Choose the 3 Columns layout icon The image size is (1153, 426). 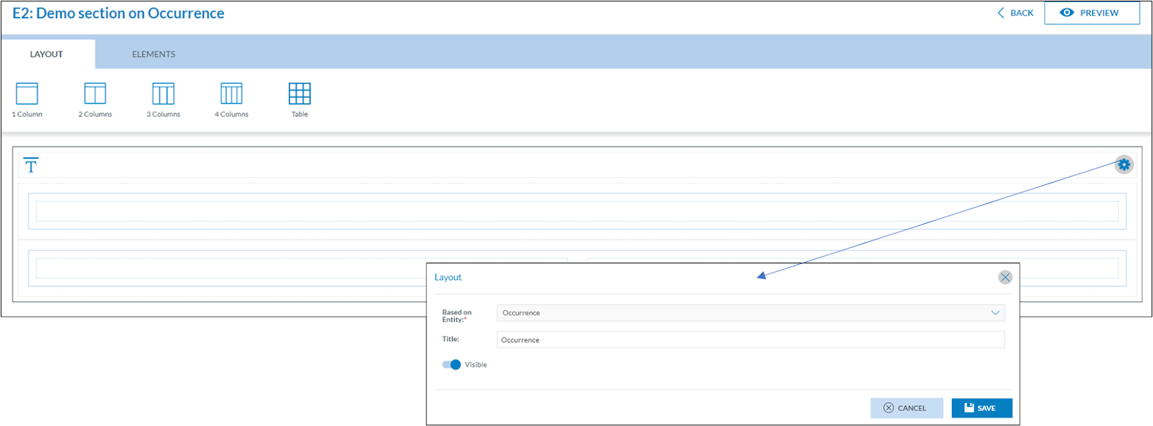163,94
